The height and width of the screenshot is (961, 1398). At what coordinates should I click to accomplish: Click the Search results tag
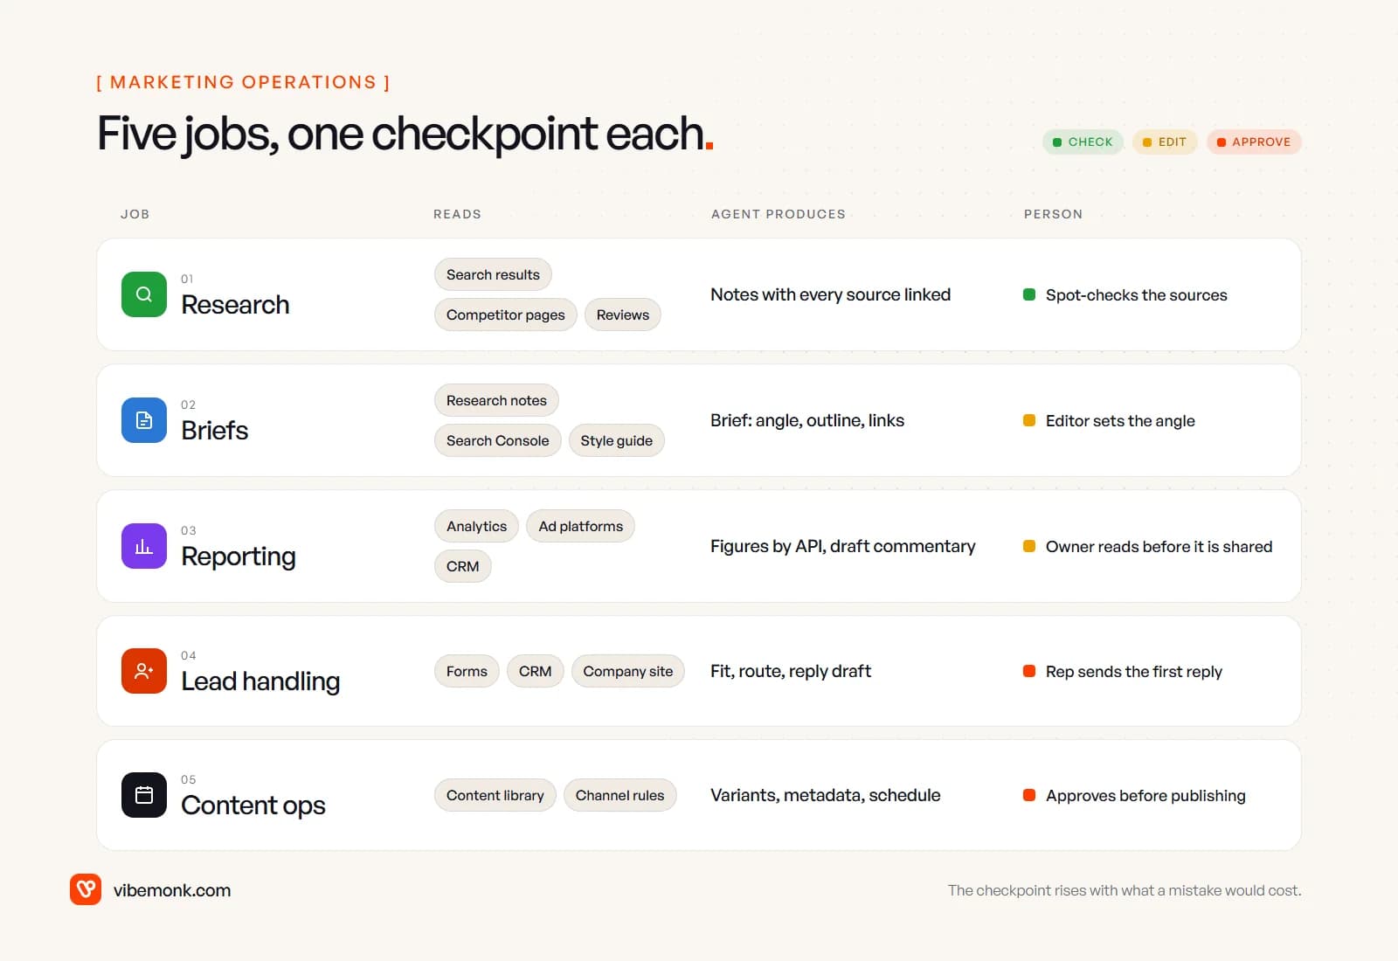[493, 274]
